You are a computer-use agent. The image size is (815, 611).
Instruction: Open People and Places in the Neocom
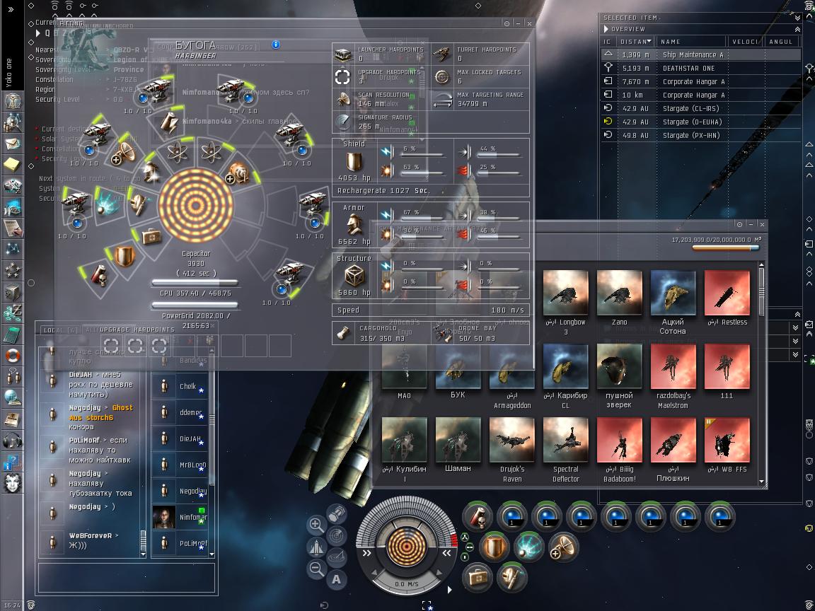(11, 122)
